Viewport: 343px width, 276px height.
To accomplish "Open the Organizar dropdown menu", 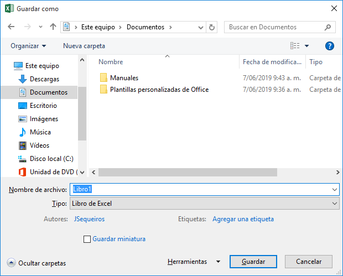I will pyautogui.click(x=28, y=46).
